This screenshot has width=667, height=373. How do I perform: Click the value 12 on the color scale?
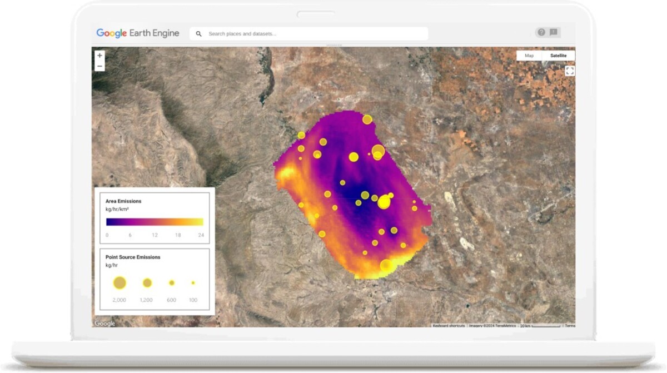pos(155,235)
